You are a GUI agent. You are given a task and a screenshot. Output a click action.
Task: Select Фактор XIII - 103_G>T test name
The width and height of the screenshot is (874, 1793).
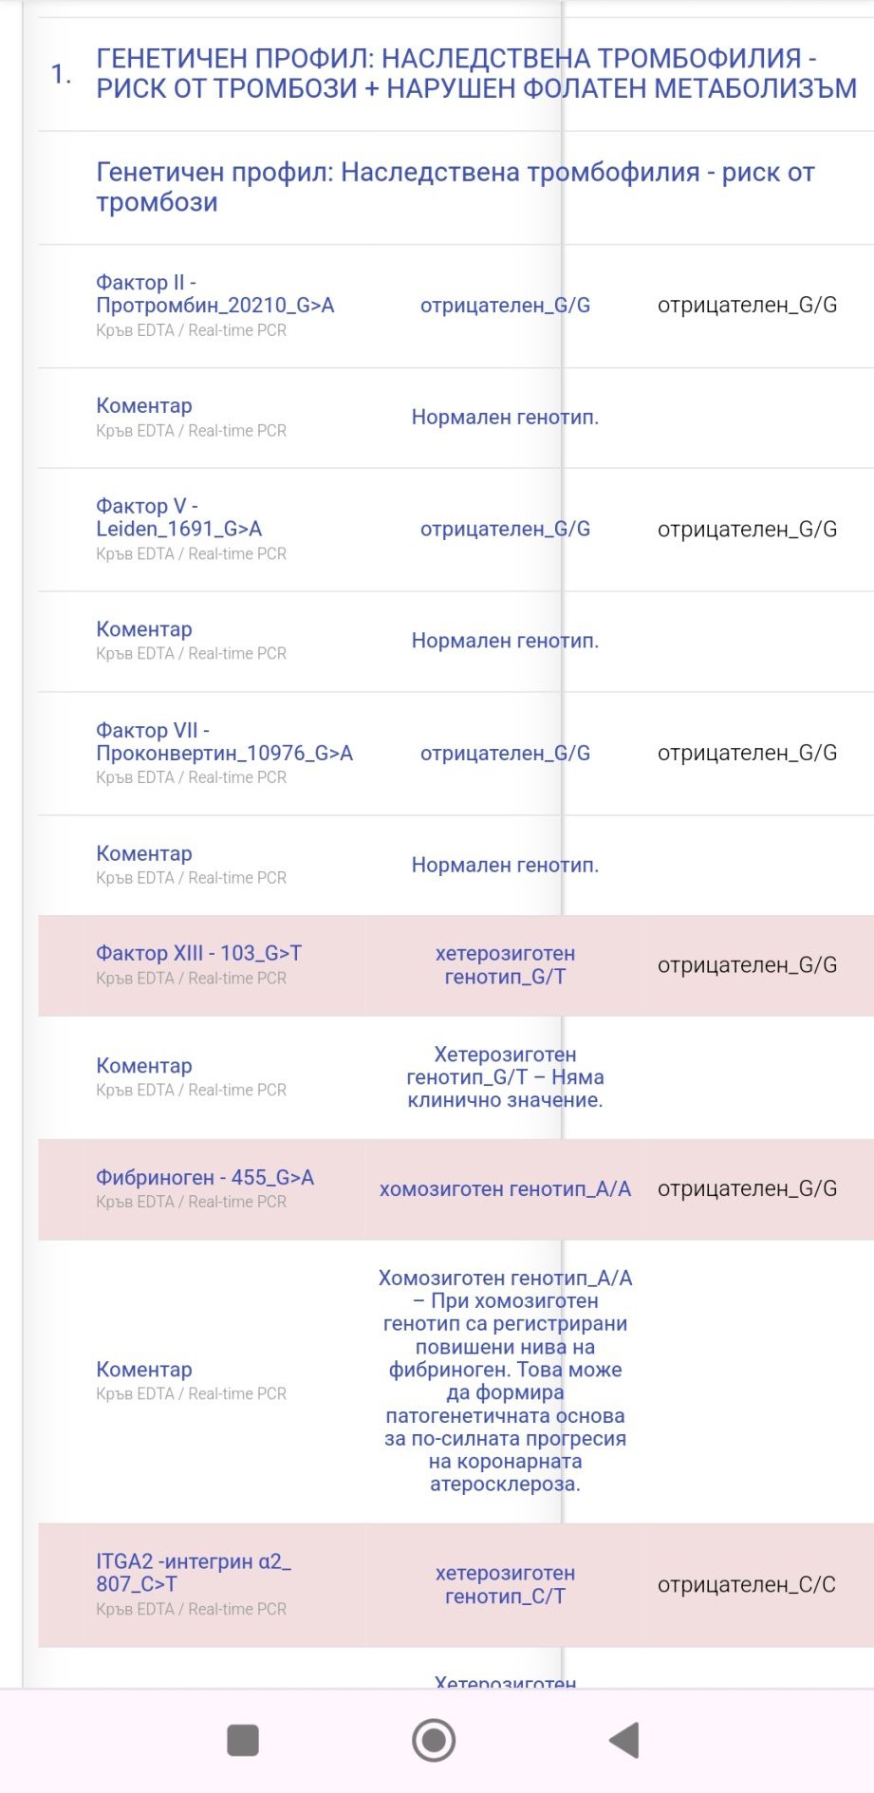coord(198,953)
